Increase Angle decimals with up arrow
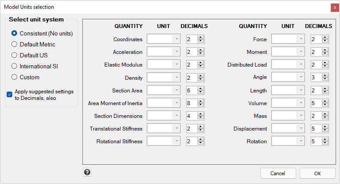This screenshot has height=184, width=340. click(325, 75)
